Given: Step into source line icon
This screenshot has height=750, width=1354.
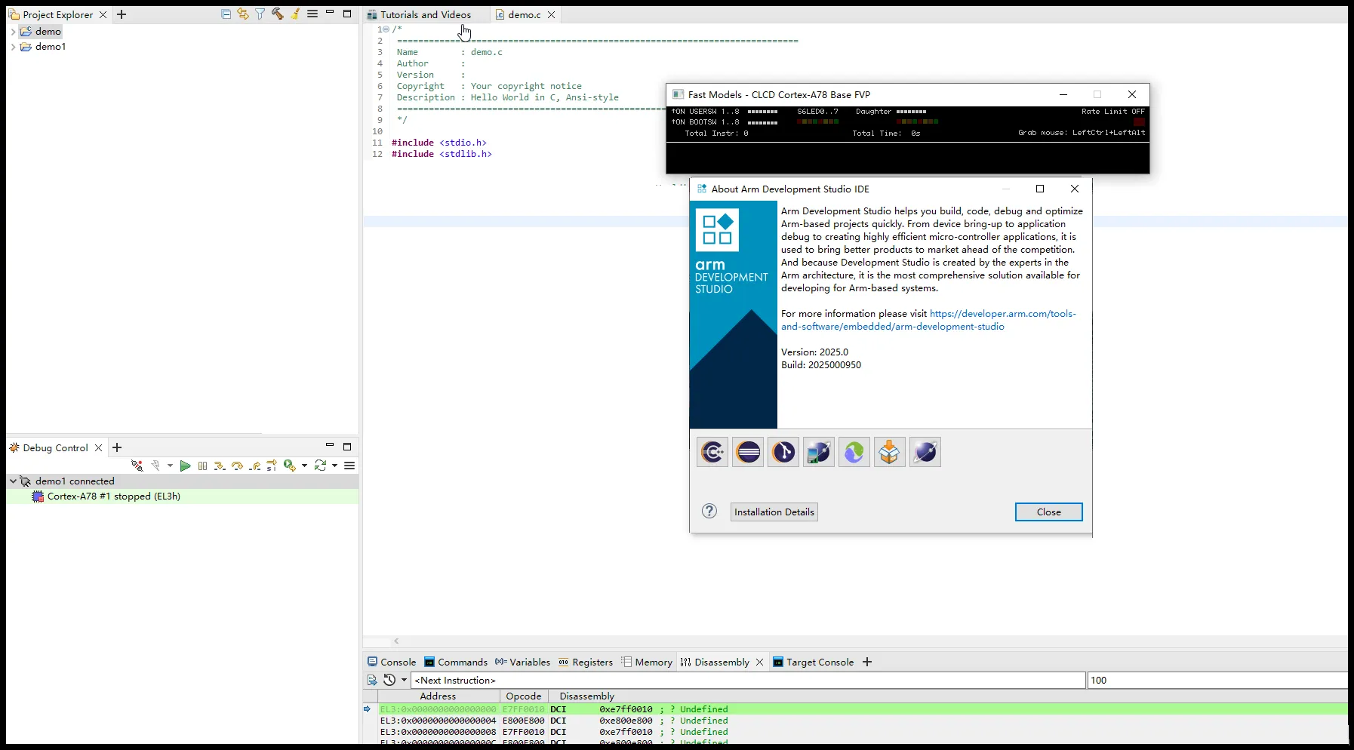Looking at the screenshot, I should tap(220, 466).
